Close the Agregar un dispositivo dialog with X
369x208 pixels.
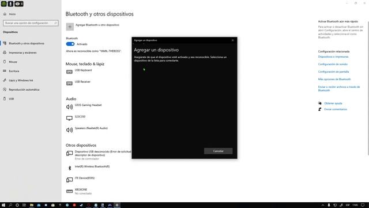click(x=232, y=40)
